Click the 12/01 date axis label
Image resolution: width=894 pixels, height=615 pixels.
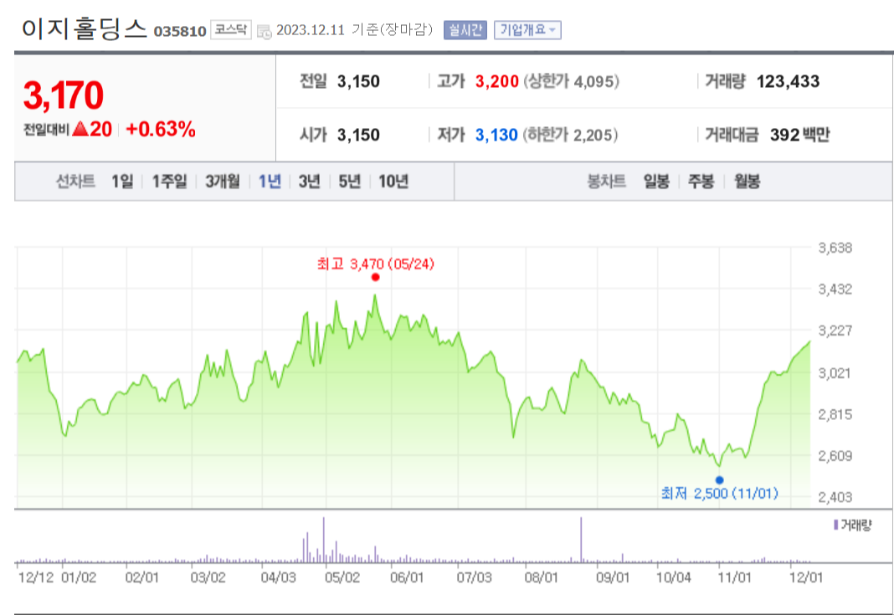point(806,577)
